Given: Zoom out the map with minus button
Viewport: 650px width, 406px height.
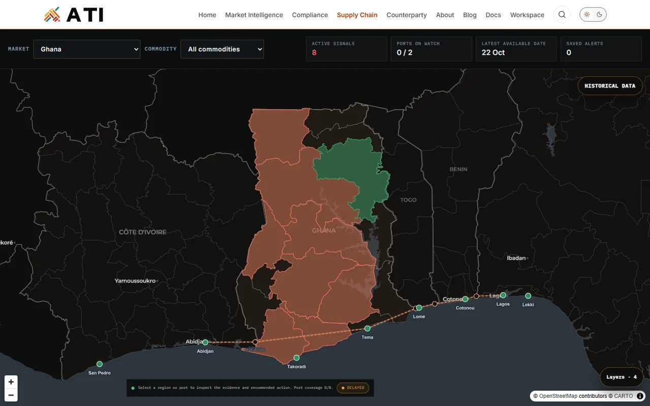Looking at the screenshot, I should pyautogui.click(x=11, y=395).
